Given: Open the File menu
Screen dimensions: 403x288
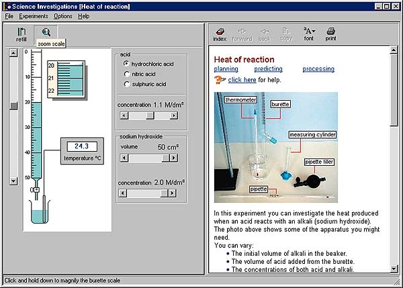Looking at the screenshot, I should [x=9, y=16].
